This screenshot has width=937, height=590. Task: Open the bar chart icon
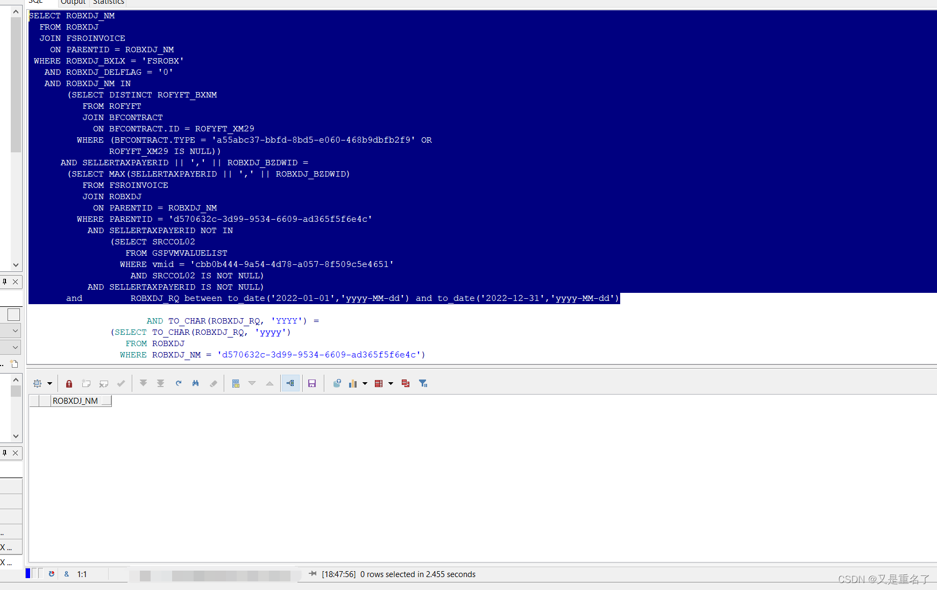[x=353, y=383]
